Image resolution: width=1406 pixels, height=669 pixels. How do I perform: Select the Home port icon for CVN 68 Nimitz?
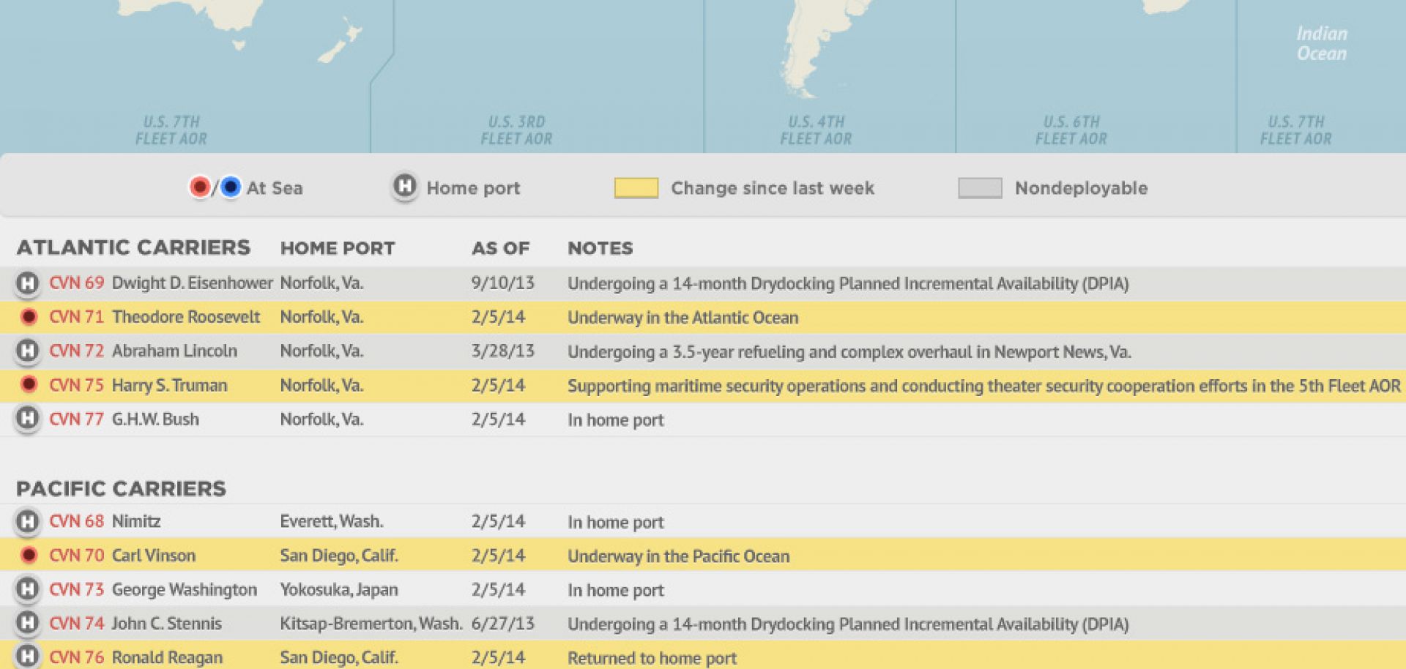click(28, 521)
